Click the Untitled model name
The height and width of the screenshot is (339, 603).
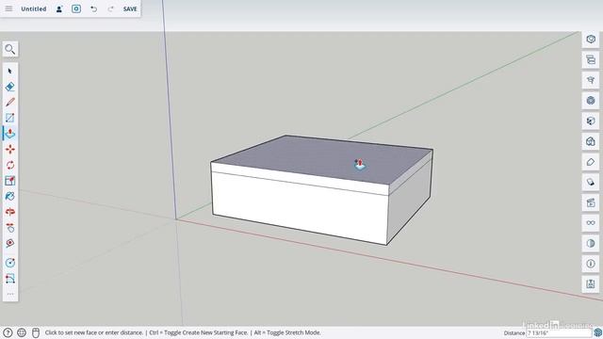(34, 8)
